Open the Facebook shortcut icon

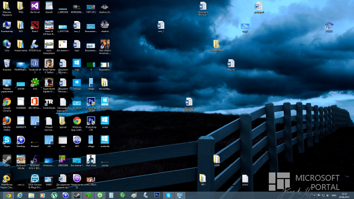(x=35, y=64)
